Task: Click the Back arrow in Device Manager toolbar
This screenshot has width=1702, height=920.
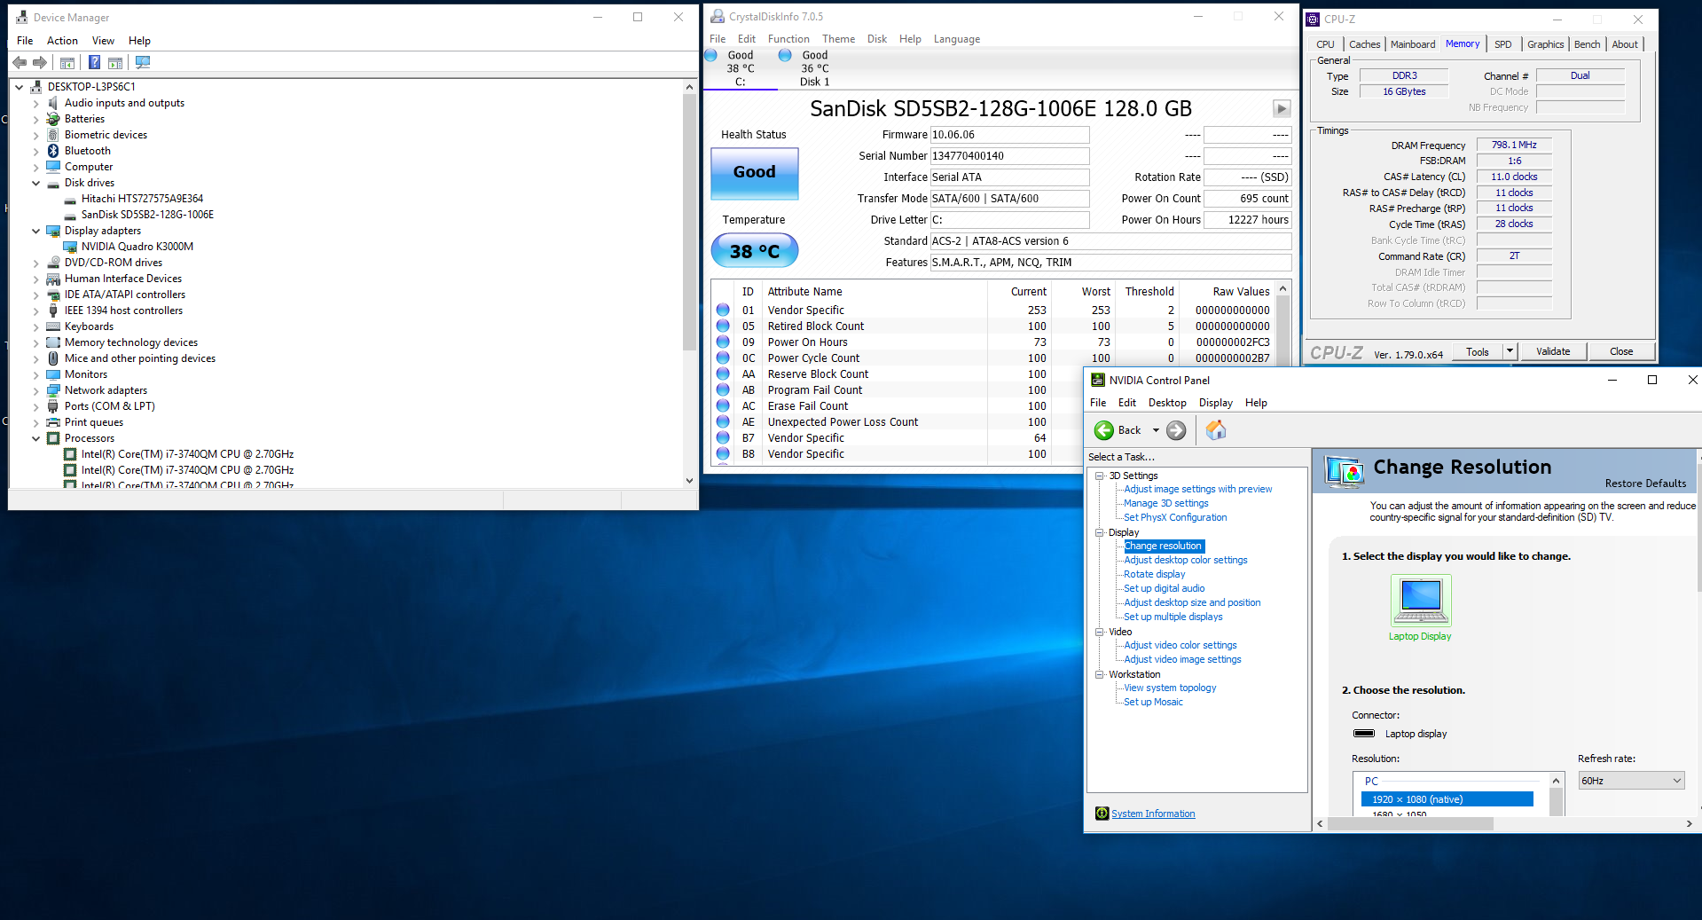Action: (x=20, y=63)
